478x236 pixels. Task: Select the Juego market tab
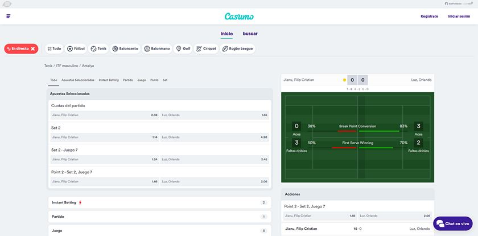coord(142,80)
